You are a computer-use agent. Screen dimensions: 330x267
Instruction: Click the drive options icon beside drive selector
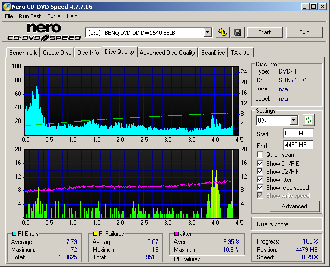pyautogui.click(x=222, y=32)
